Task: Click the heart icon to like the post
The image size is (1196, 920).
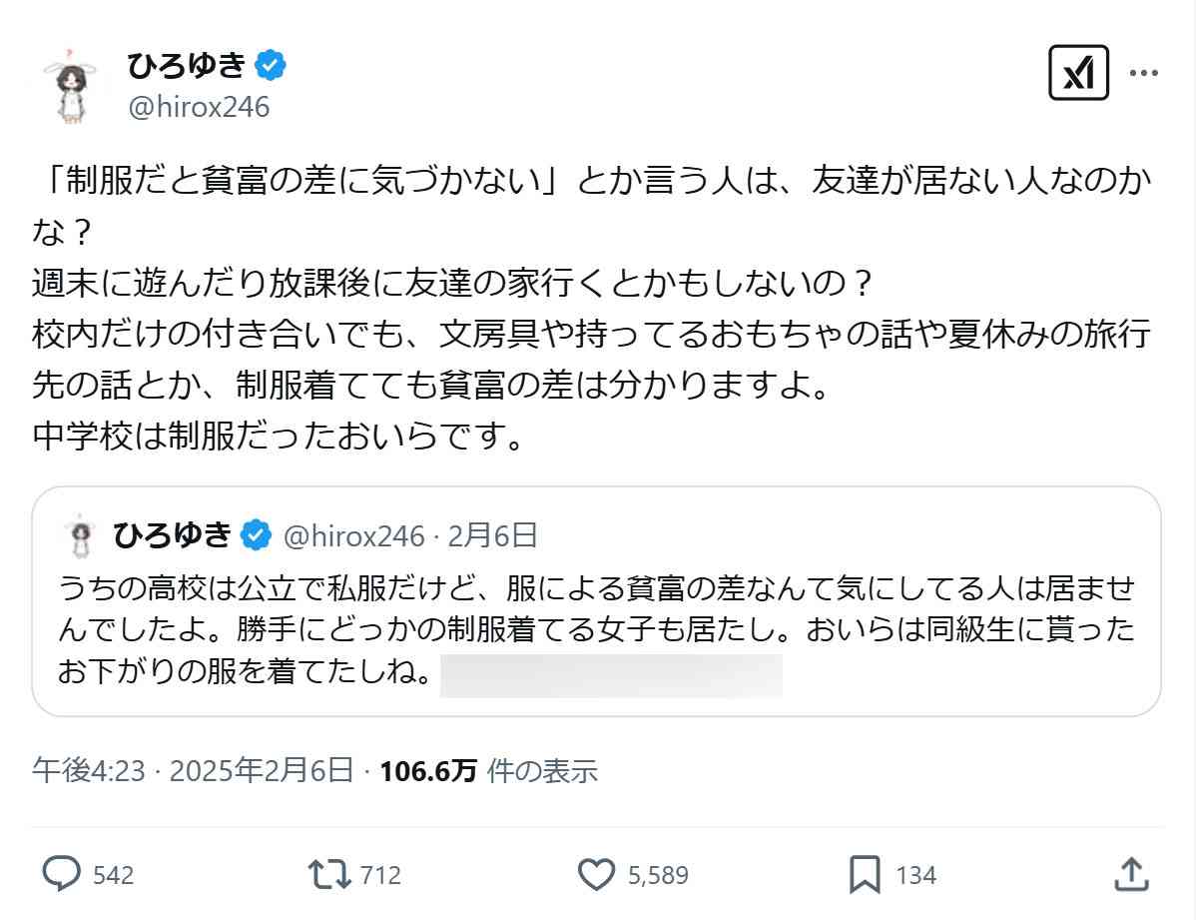Action: pyautogui.click(x=596, y=874)
